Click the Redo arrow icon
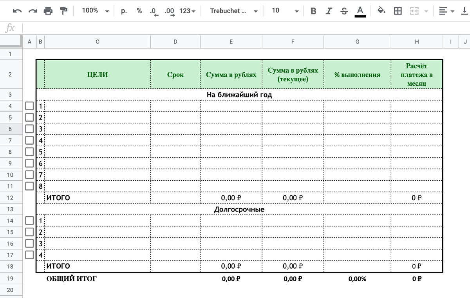470x298 pixels. [33, 11]
